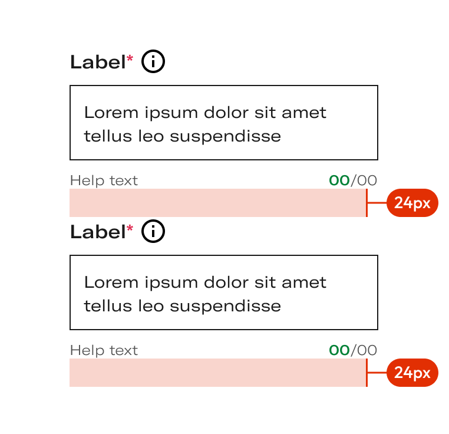Click the green 00 count in the first counter

coord(339,180)
